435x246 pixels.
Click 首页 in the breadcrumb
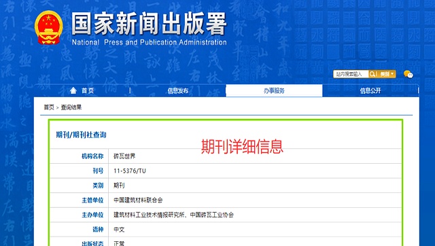pyautogui.click(x=49, y=107)
